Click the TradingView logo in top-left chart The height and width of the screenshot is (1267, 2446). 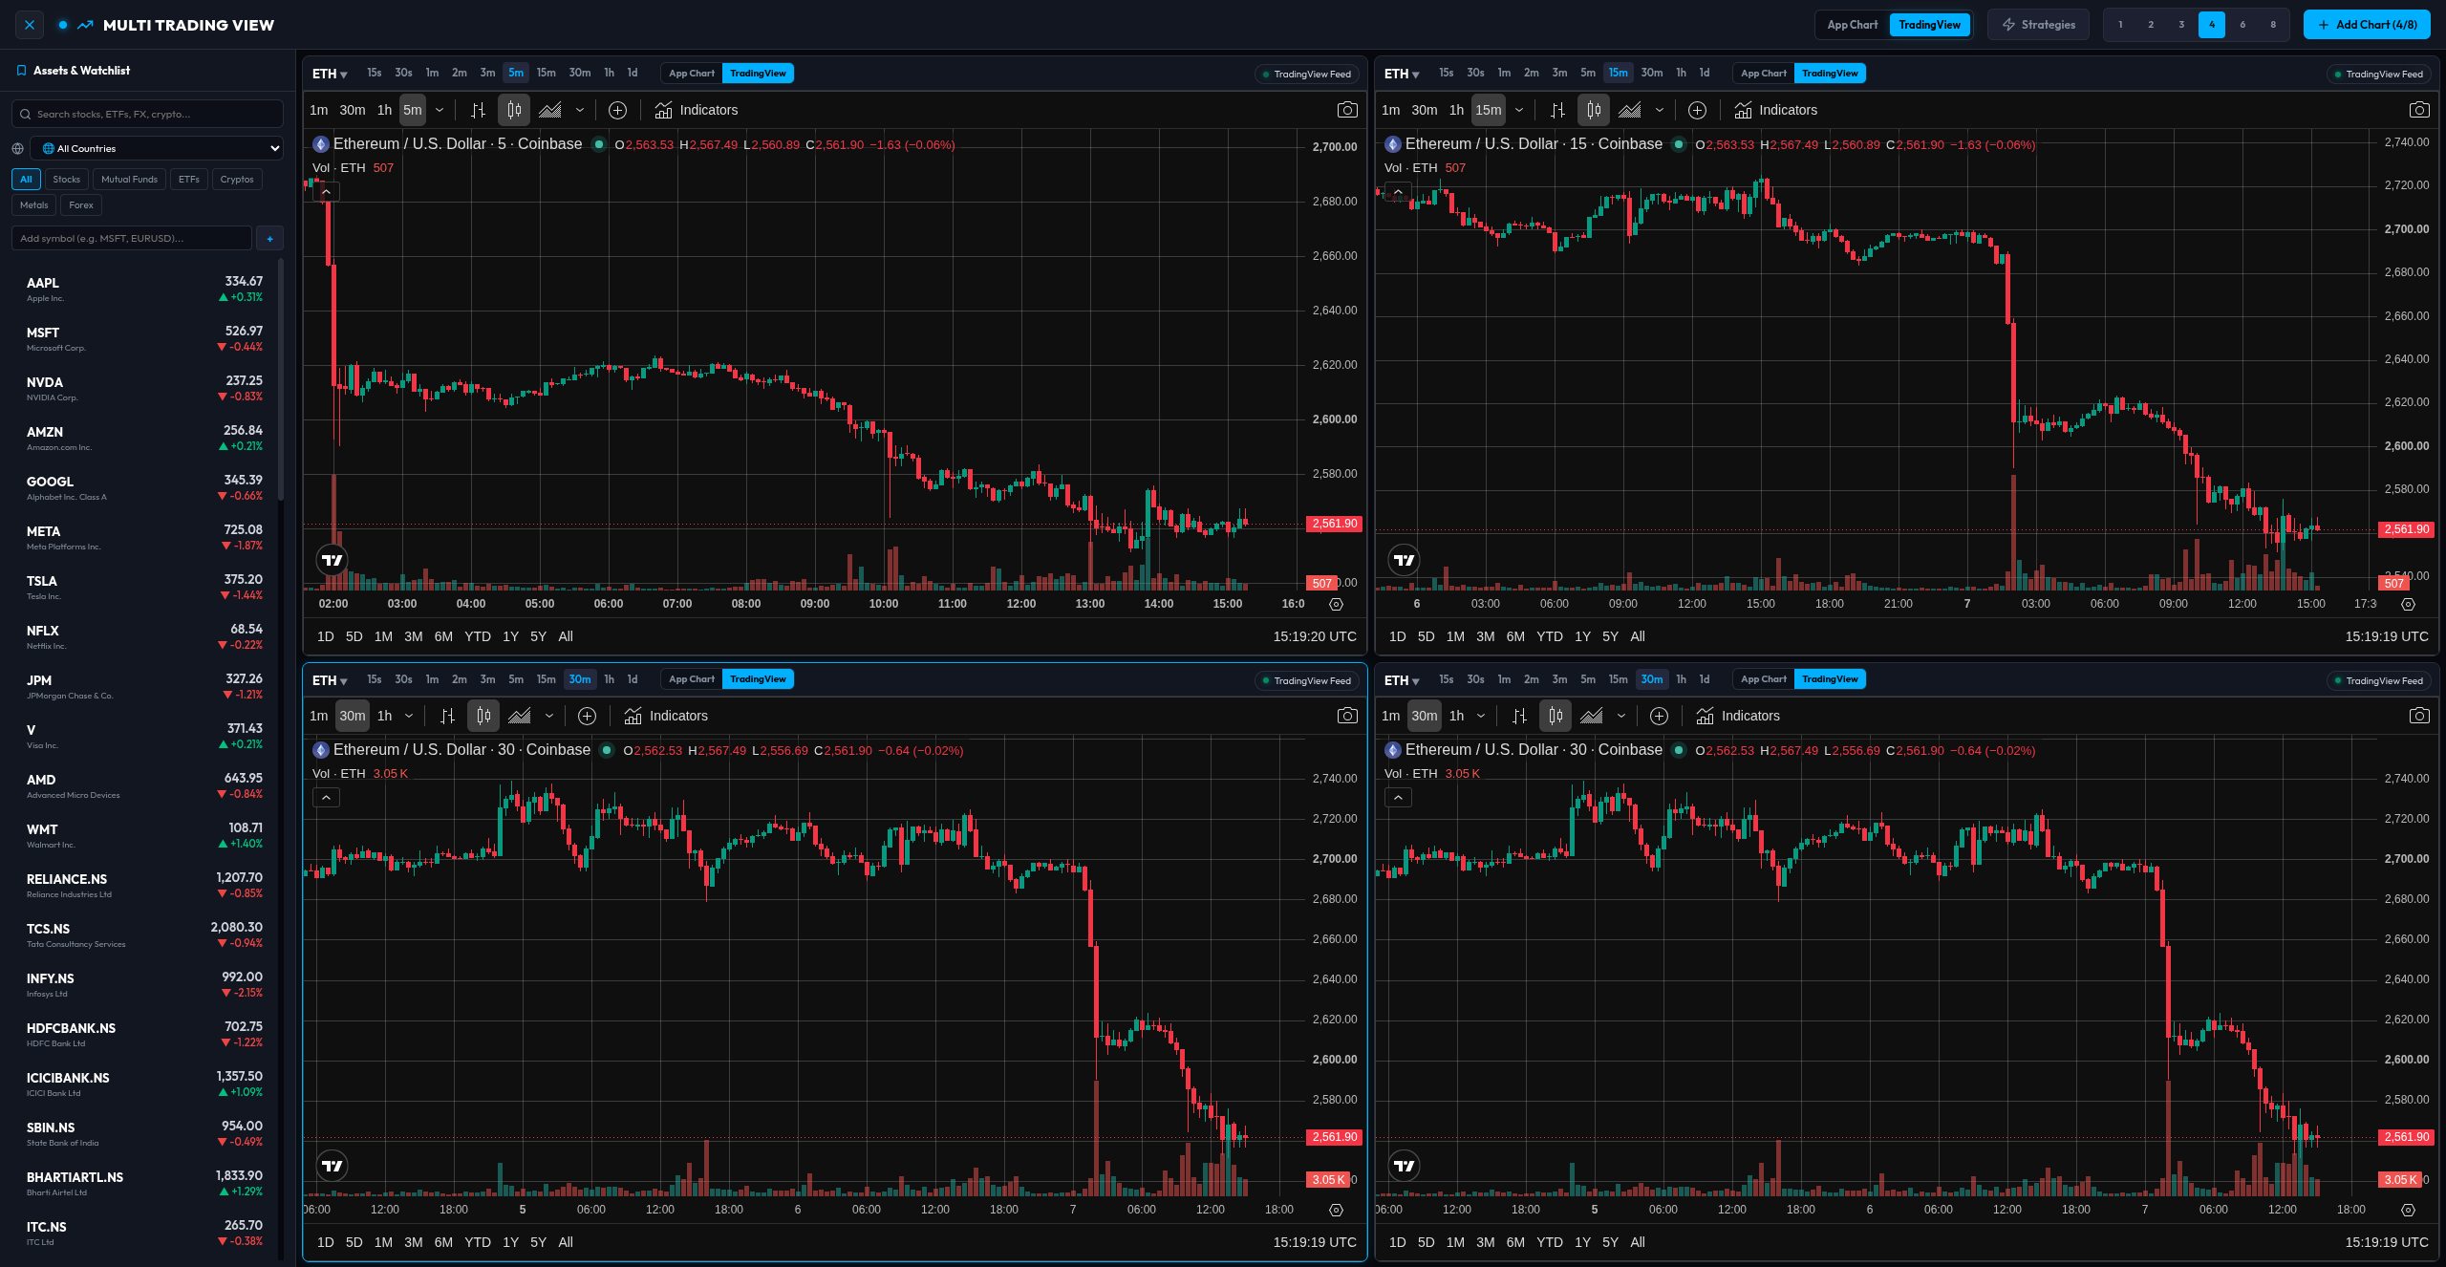333,560
